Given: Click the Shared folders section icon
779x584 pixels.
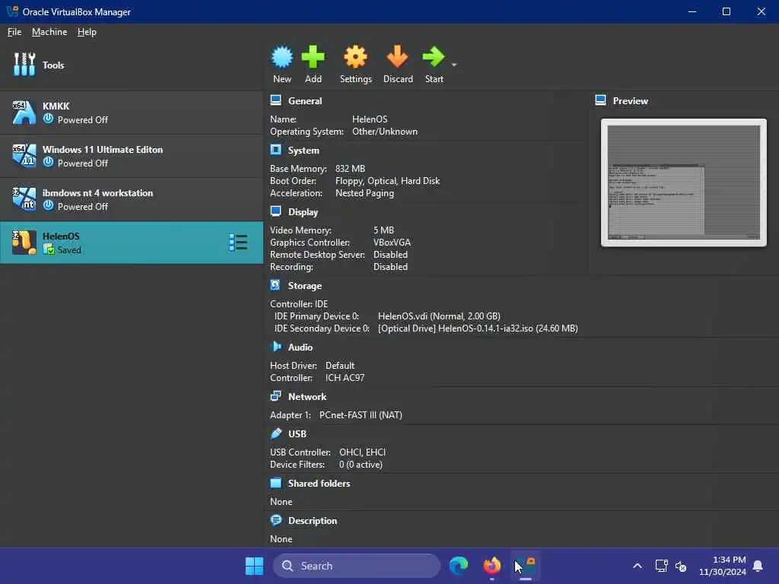Looking at the screenshot, I should pyautogui.click(x=275, y=483).
